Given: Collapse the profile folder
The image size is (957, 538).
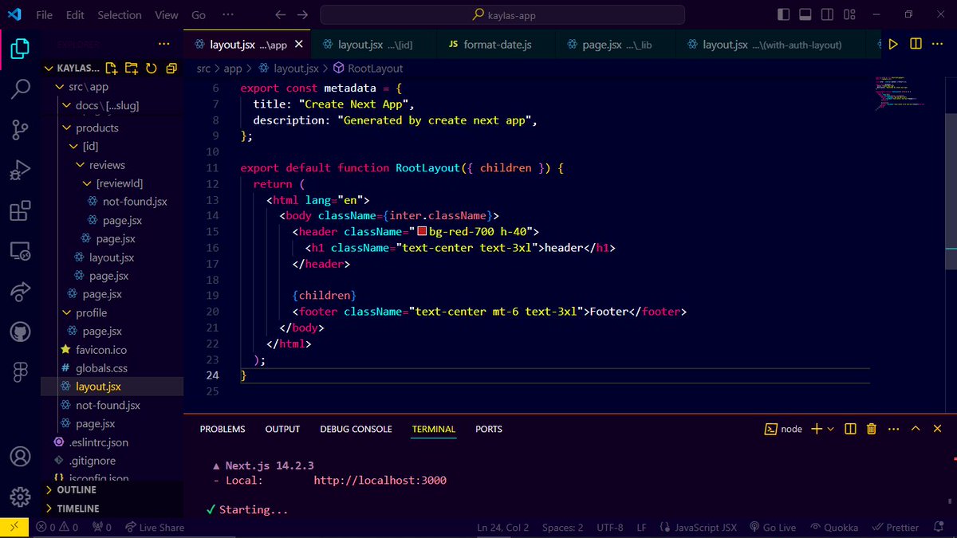Looking at the screenshot, I should click(x=66, y=312).
